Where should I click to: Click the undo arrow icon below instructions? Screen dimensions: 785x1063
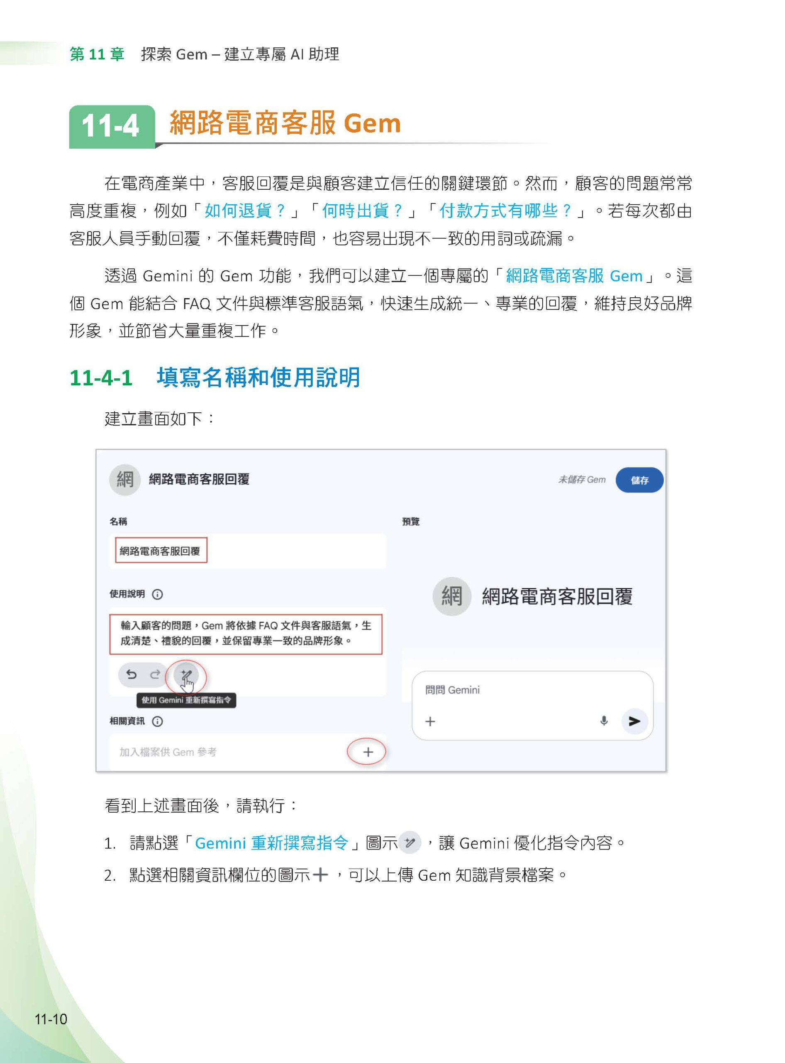pyautogui.click(x=131, y=674)
